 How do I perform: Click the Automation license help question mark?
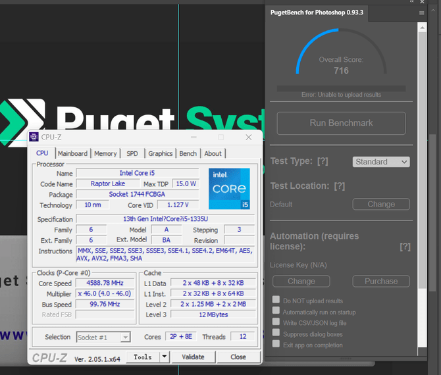405,247
